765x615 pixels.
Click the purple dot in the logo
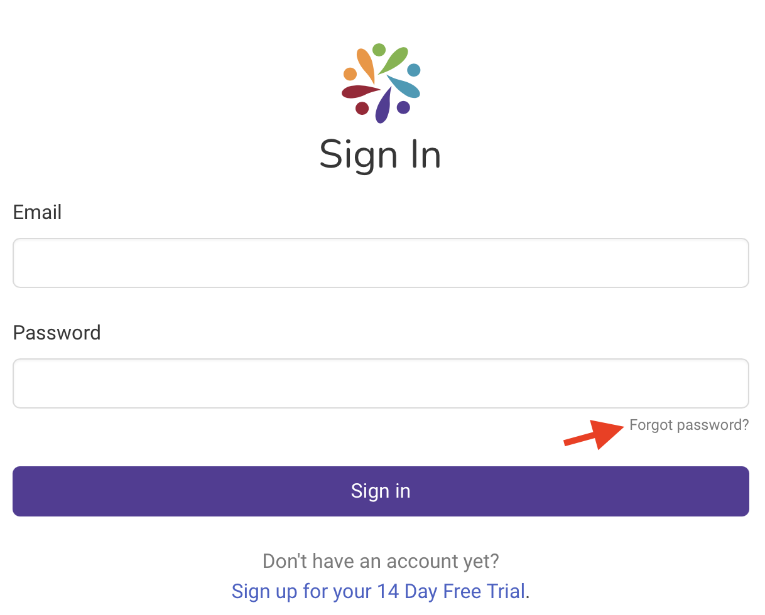tap(403, 107)
